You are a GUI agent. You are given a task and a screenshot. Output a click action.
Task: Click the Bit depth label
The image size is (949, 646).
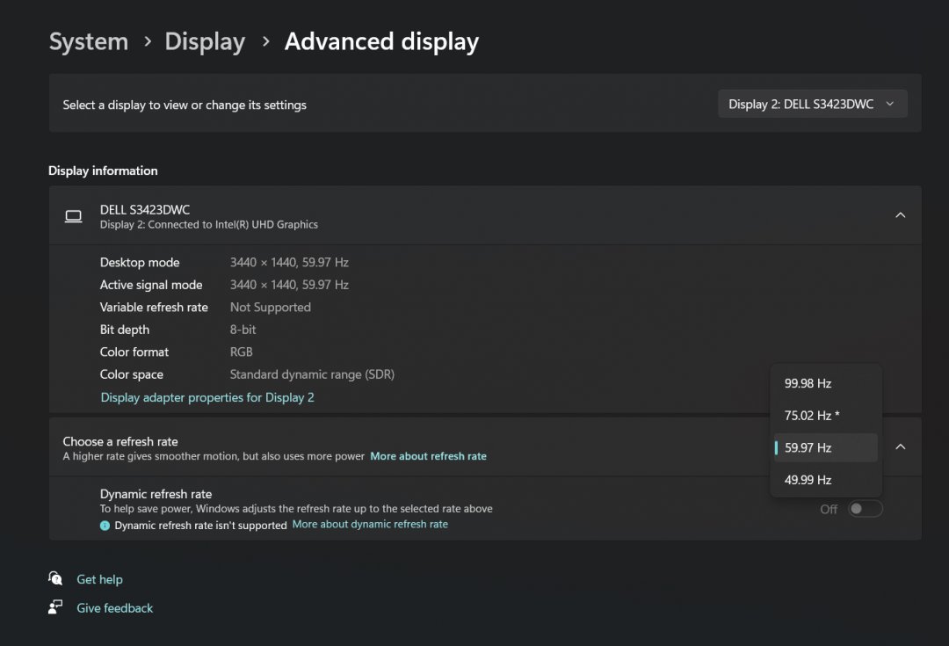click(124, 330)
